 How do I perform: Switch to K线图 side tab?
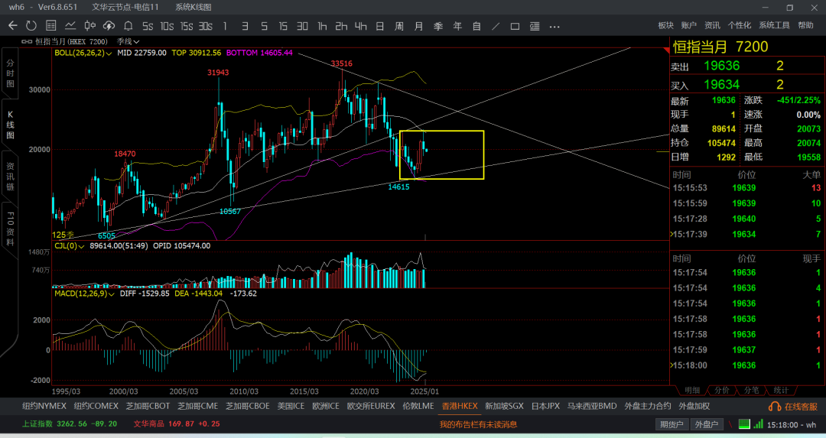(x=10, y=125)
